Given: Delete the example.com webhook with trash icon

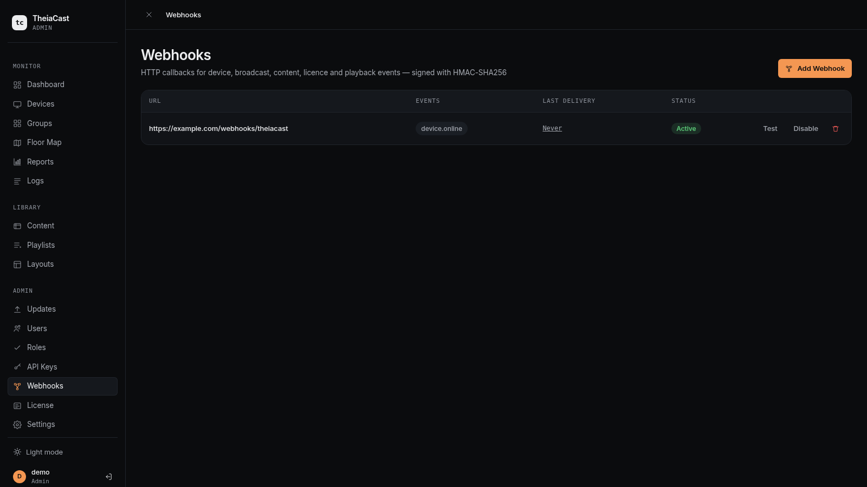Looking at the screenshot, I should tap(836, 129).
